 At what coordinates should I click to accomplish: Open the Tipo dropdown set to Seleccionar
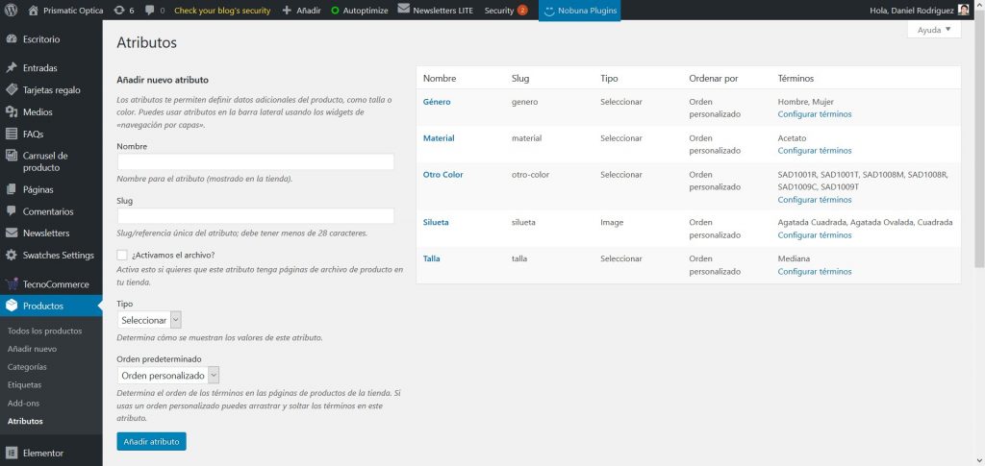pos(149,320)
